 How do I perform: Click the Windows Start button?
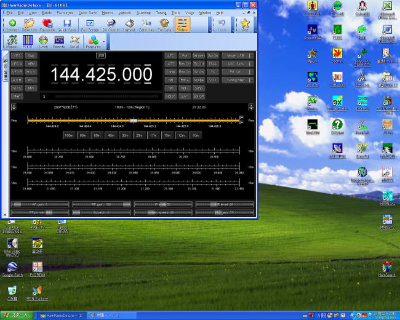coord(17,316)
